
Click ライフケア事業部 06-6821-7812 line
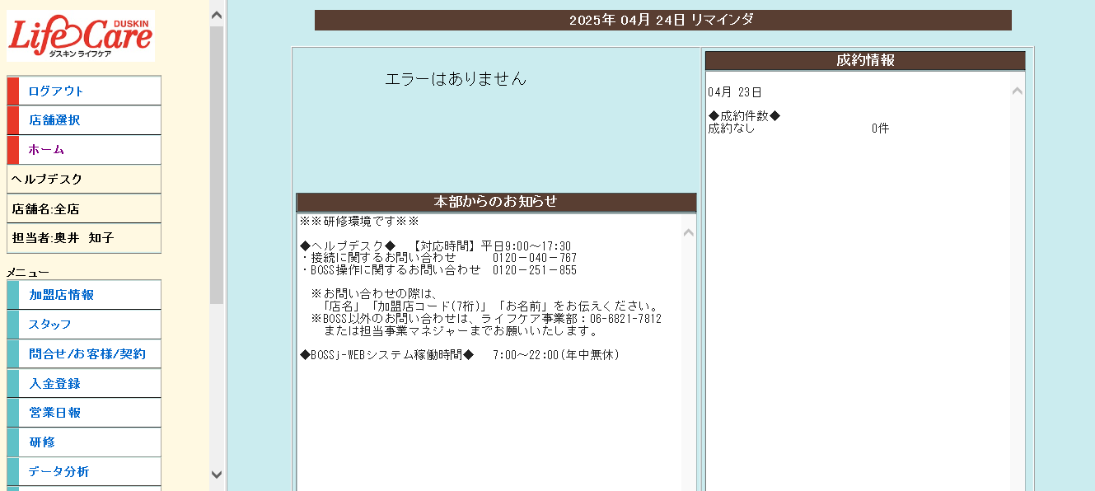486,319
